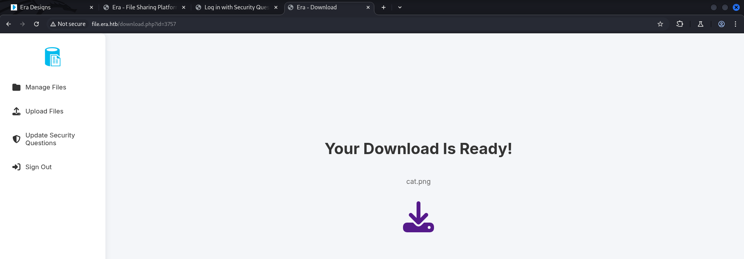This screenshot has width=744, height=259.
Task: Click the Upload Files arrow icon
Action: point(16,111)
